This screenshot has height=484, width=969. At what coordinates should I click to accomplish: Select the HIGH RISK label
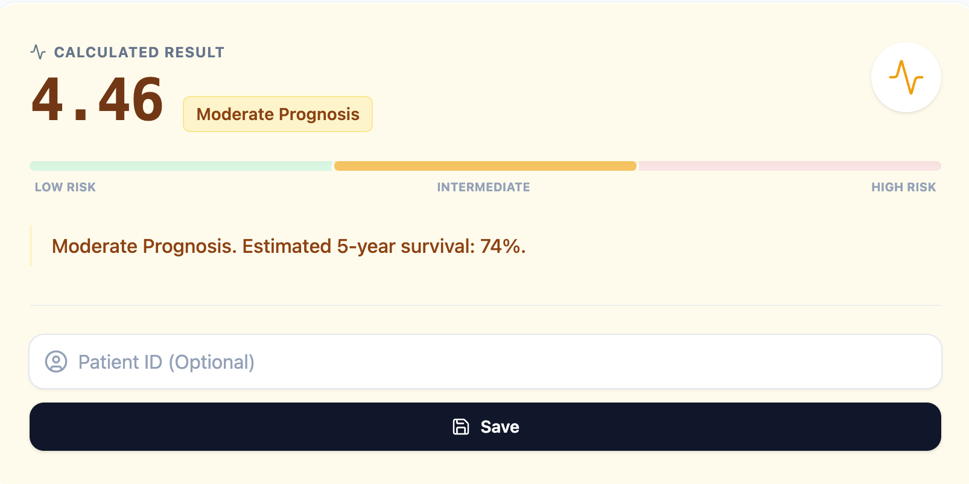pos(903,187)
